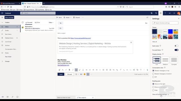Screen dimensions: 181x101
Task: Click the highlight icon in the formatting toolbar
Action: point(79,70)
